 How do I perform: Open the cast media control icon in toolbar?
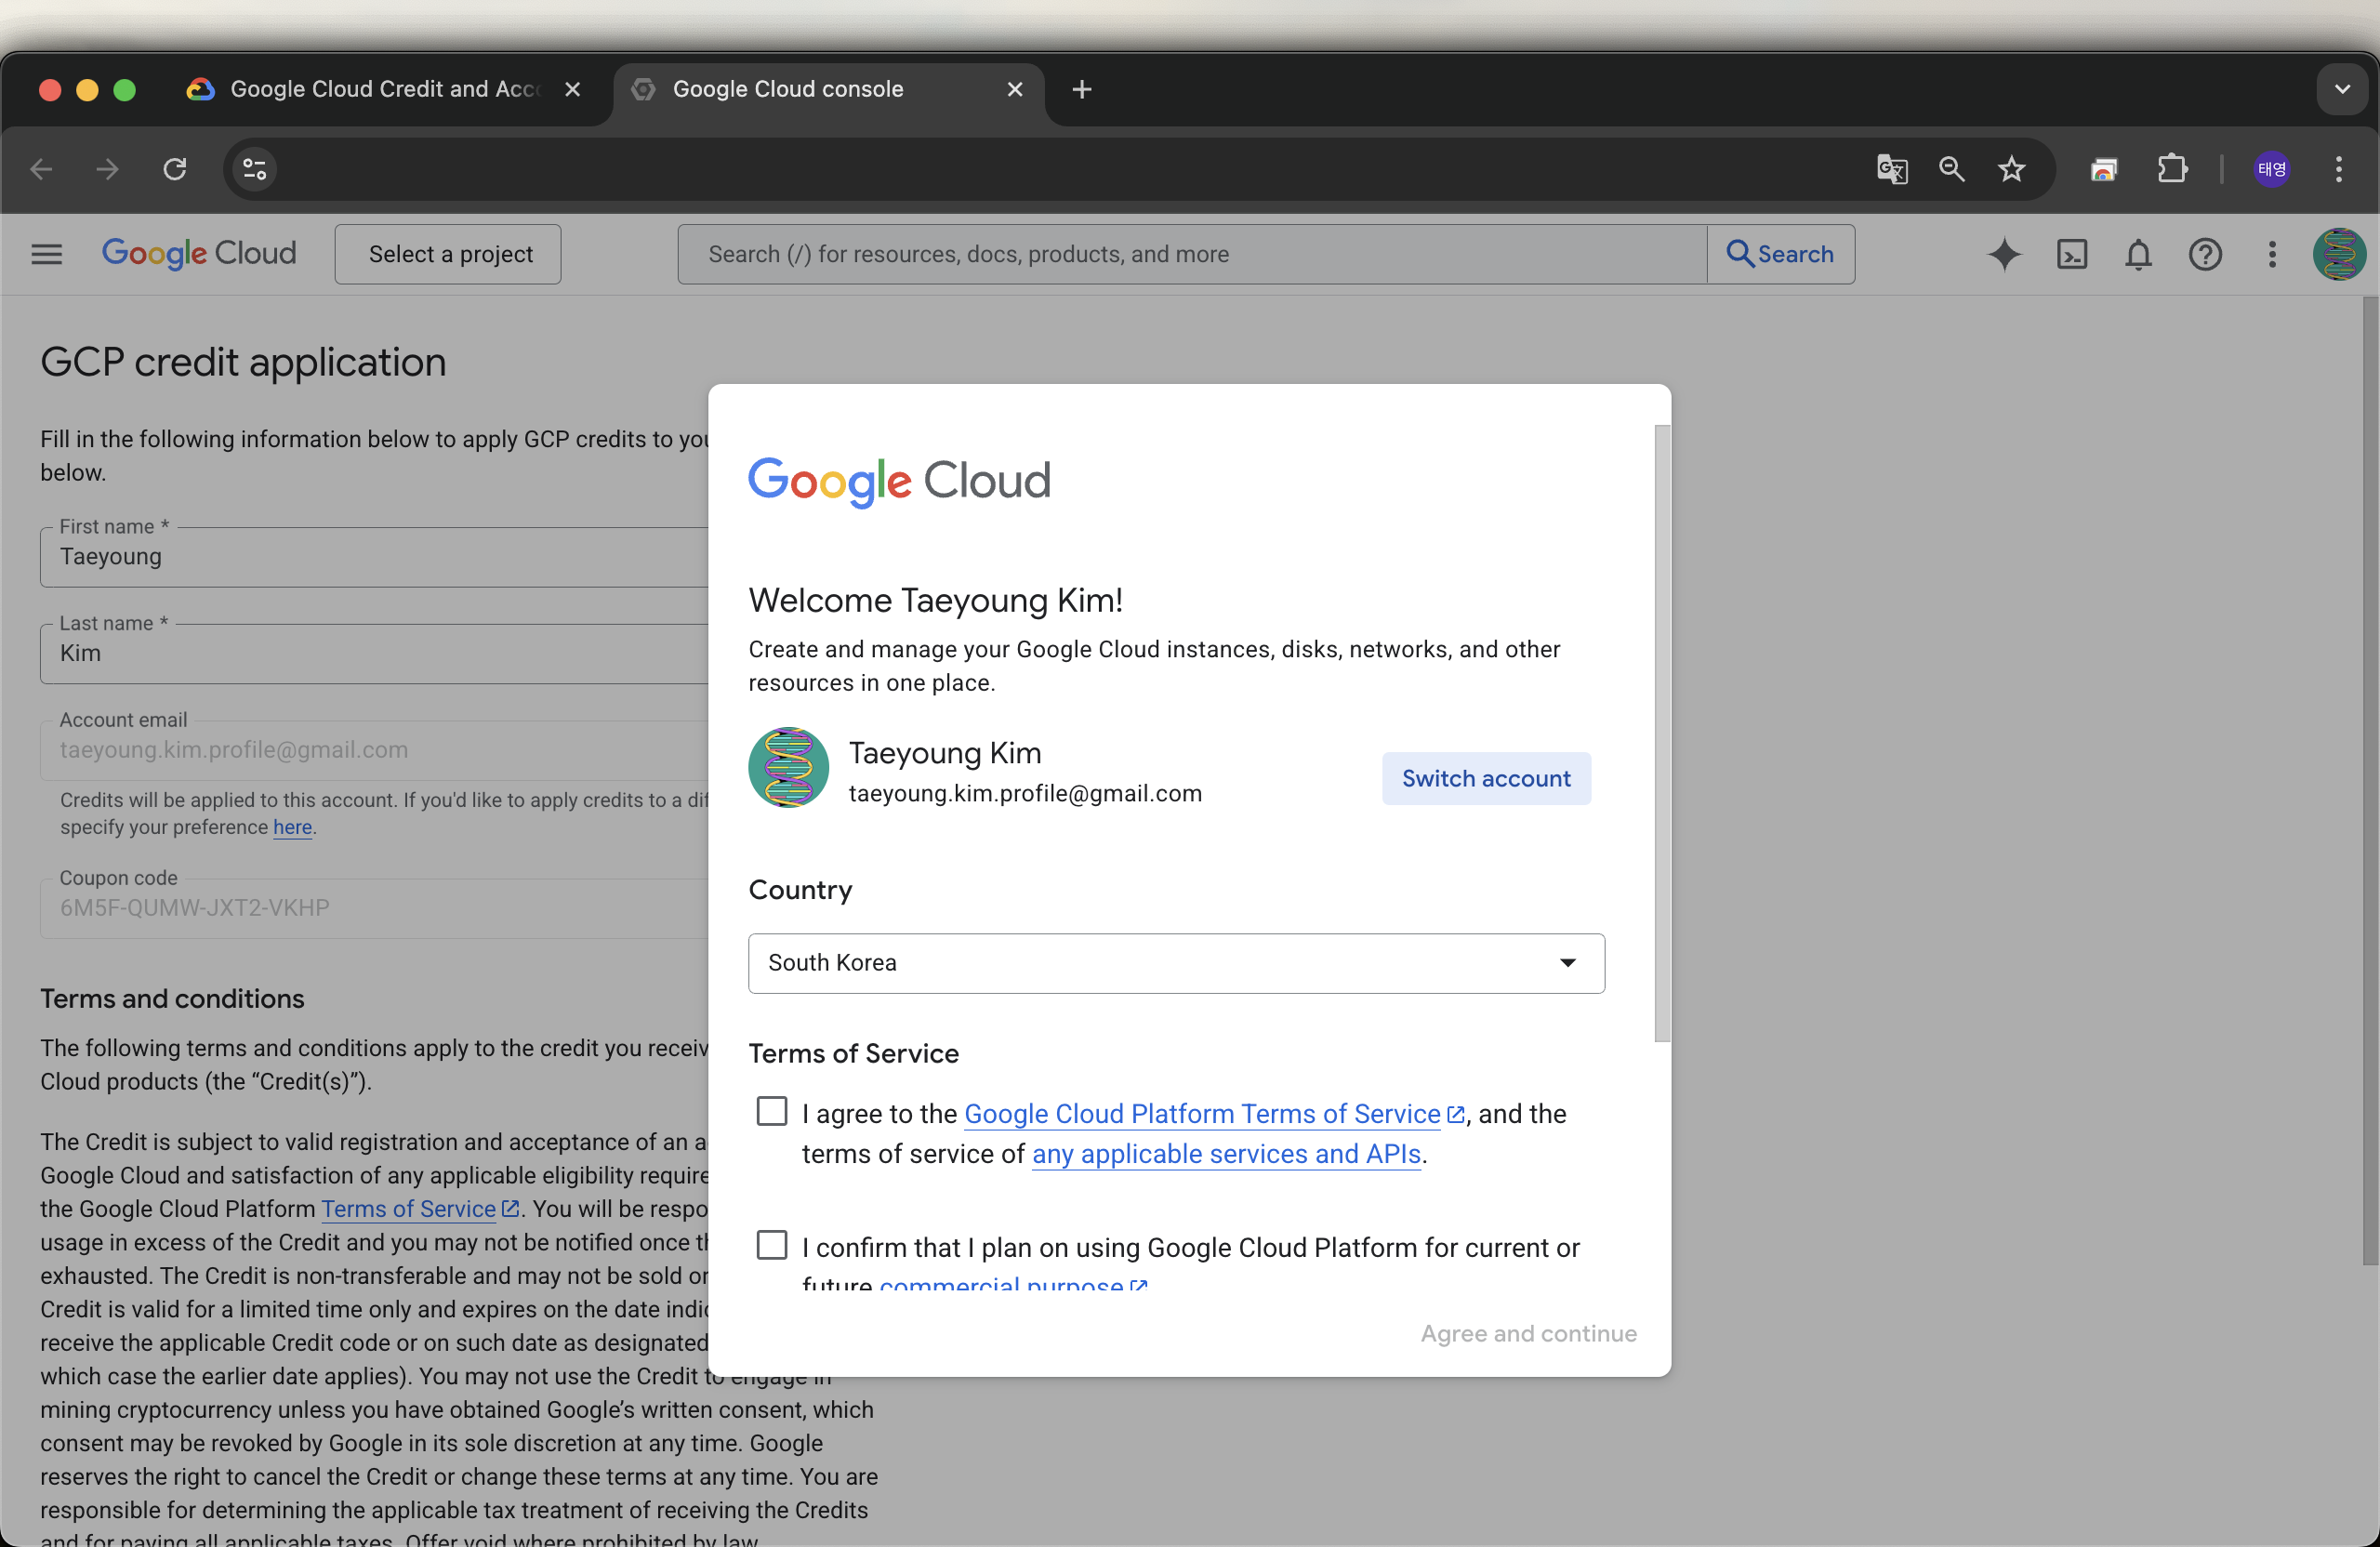[x=2104, y=169]
